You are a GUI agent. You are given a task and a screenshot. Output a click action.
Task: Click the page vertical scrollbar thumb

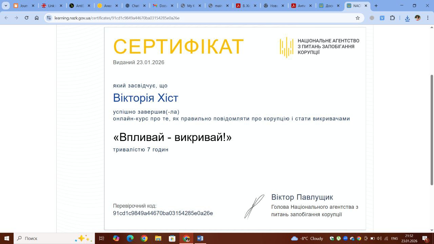(x=432, y=129)
